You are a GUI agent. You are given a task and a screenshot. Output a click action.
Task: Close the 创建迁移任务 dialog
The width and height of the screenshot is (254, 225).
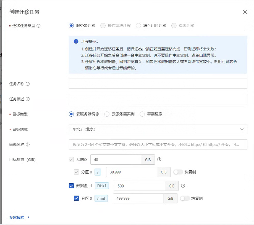[x=245, y=12]
